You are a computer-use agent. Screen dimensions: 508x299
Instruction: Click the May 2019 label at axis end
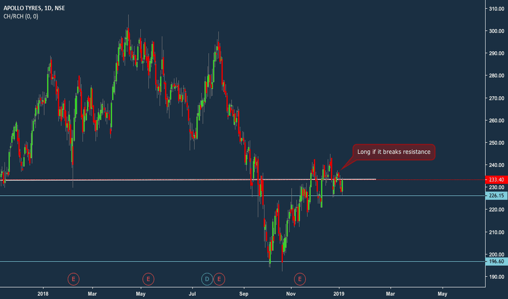click(x=442, y=294)
